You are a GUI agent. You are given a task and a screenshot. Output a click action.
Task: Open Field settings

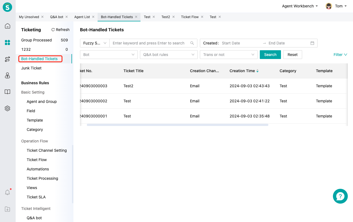click(31, 111)
